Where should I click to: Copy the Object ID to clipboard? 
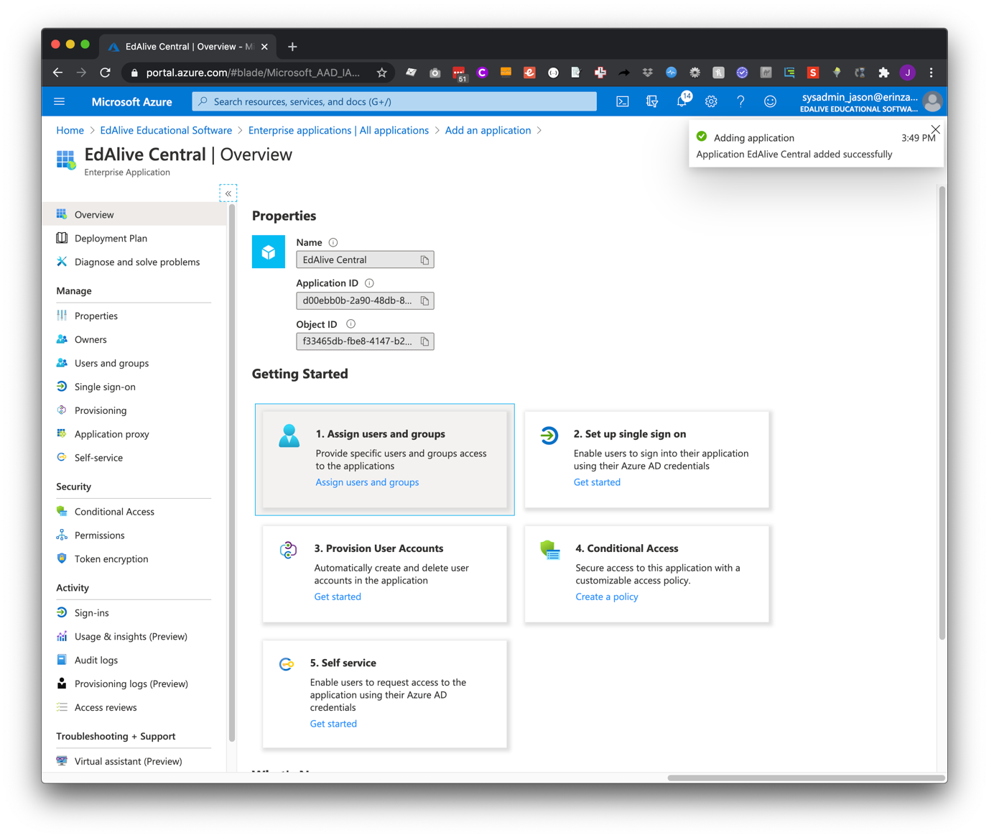[424, 341]
